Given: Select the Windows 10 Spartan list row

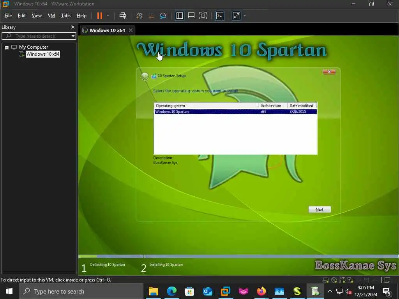Looking at the screenshot, I should click(x=235, y=112).
